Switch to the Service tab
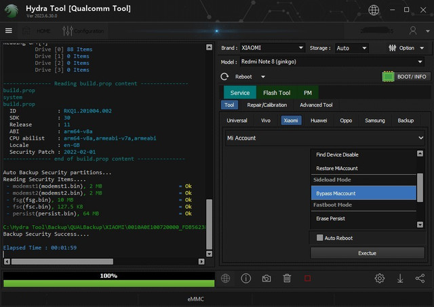This screenshot has height=307, width=434. pos(239,93)
